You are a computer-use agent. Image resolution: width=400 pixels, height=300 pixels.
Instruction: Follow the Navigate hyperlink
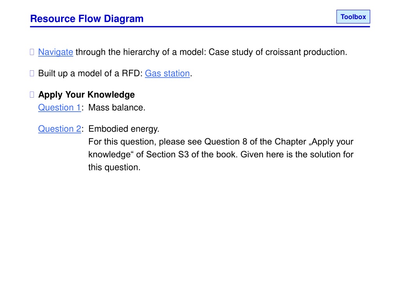coord(55,52)
